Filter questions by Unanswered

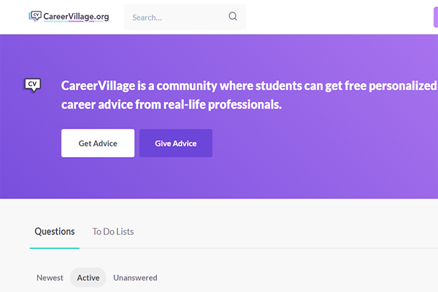(135, 277)
